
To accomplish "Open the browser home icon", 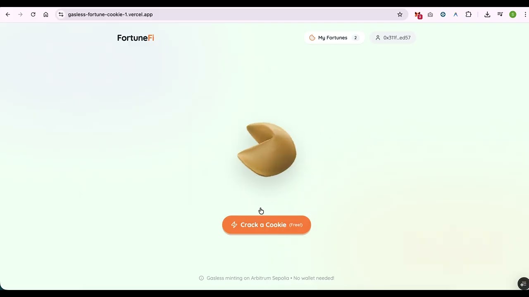I will pos(46,14).
